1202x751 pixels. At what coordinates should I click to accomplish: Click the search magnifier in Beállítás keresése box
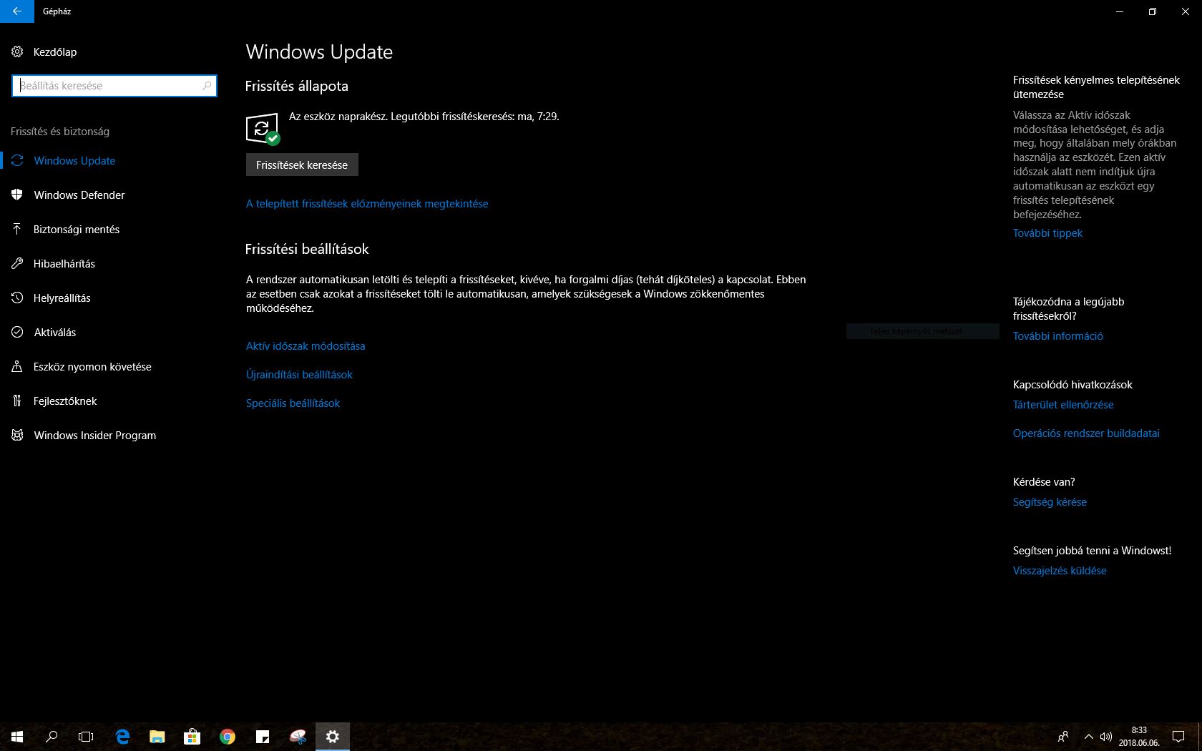click(207, 86)
